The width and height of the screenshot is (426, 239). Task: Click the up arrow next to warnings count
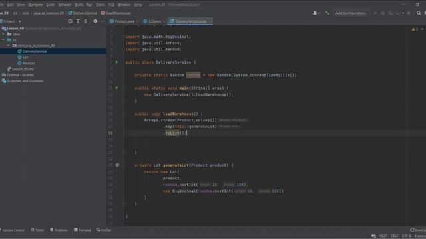click(422, 29)
